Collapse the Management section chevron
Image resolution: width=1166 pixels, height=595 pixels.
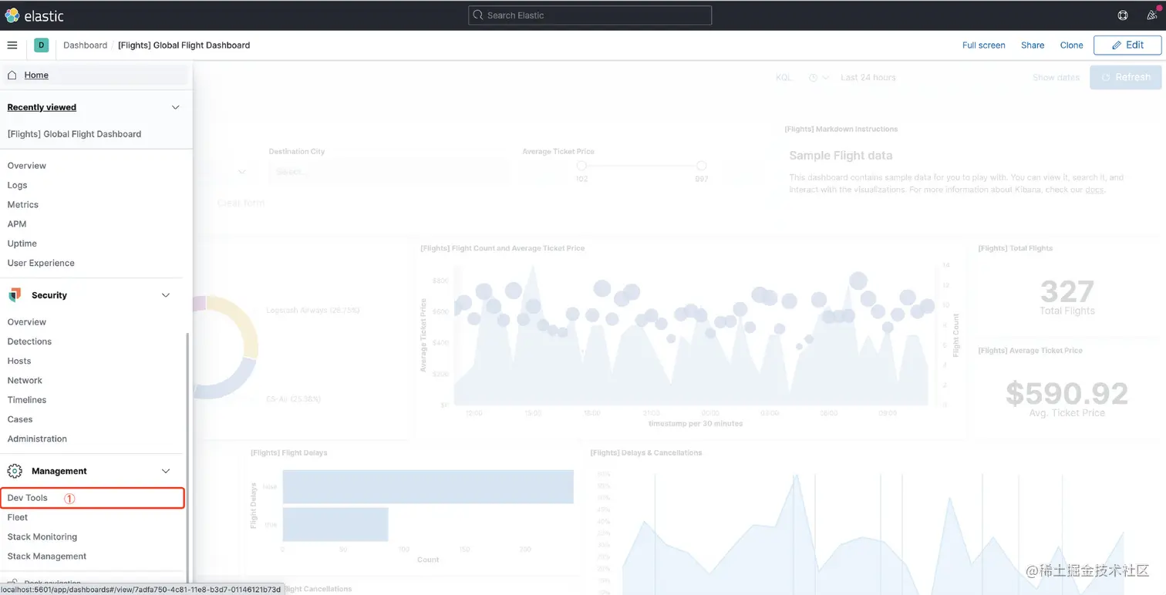pyautogui.click(x=165, y=471)
